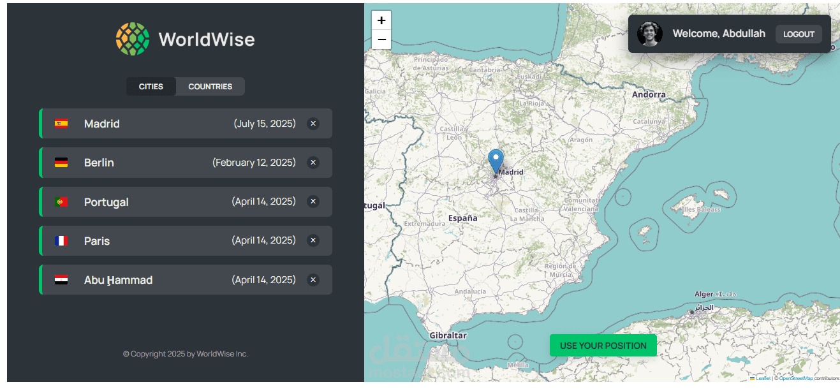
Task: Zoom out on the map
Action: [x=381, y=40]
